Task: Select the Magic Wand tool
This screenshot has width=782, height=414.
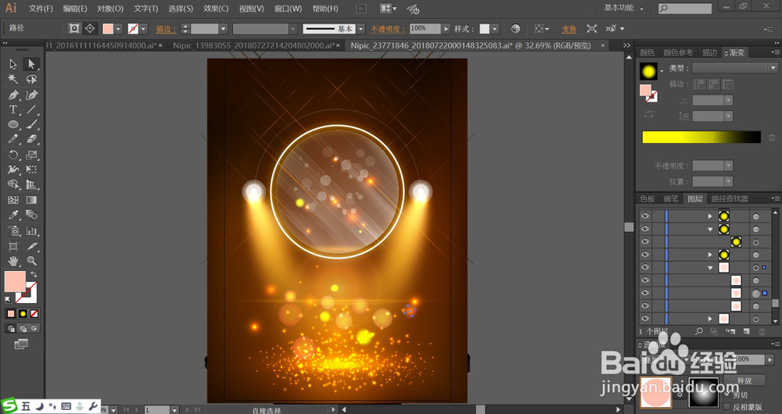Action: [x=13, y=79]
